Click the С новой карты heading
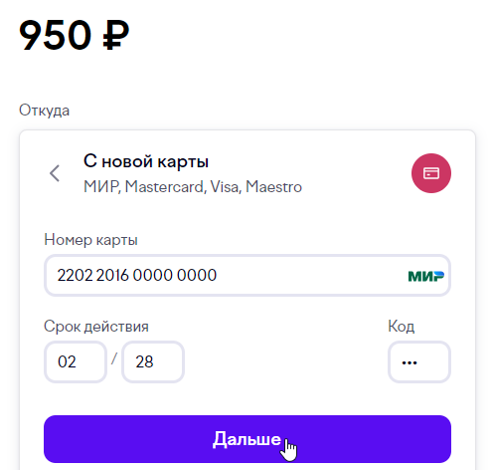 (x=146, y=161)
